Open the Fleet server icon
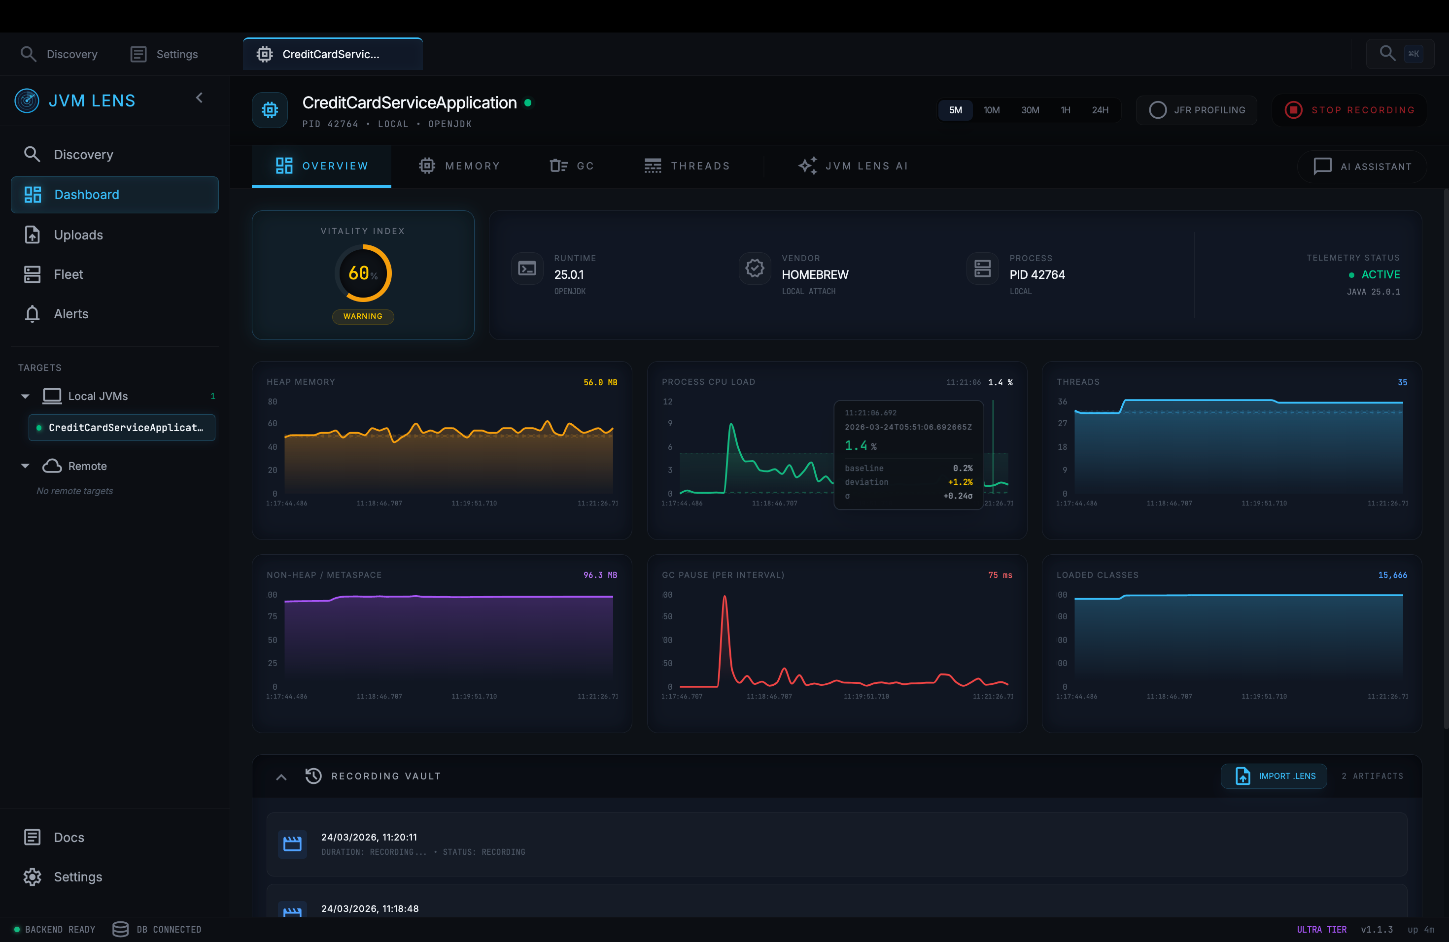Viewport: 1449px width, 942px height. point(32,274)
